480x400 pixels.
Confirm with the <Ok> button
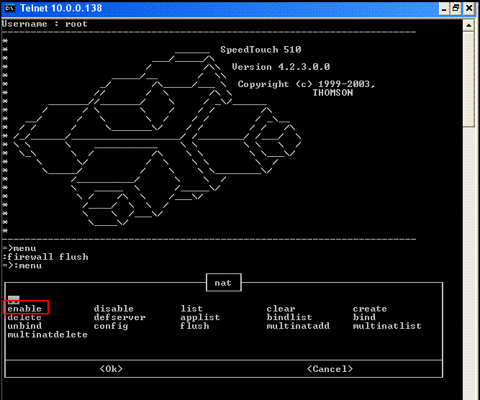tap(111, 369)
